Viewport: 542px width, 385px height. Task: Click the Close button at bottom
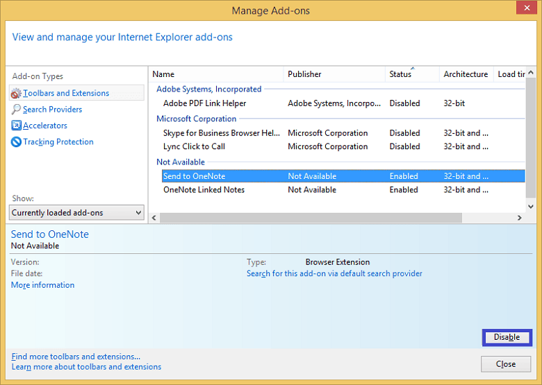pyautogui.click(x=506, y=364)
